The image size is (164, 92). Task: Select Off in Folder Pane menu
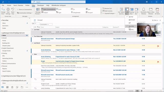tap(131, 23)
